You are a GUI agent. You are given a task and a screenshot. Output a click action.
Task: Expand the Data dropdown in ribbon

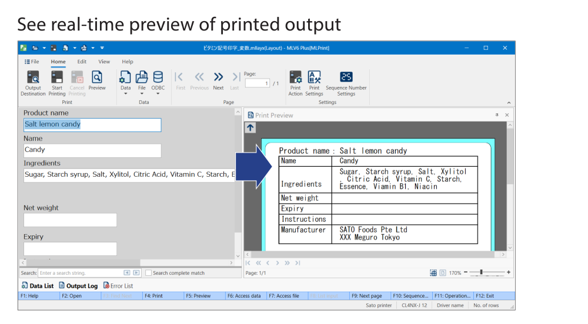click(x=126, y=94)
